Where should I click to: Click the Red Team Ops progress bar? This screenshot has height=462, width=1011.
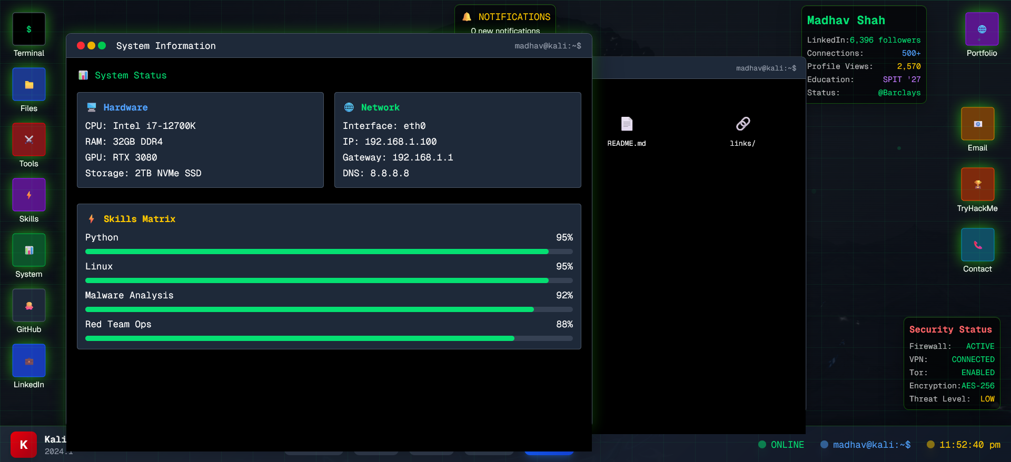(329, 338)
